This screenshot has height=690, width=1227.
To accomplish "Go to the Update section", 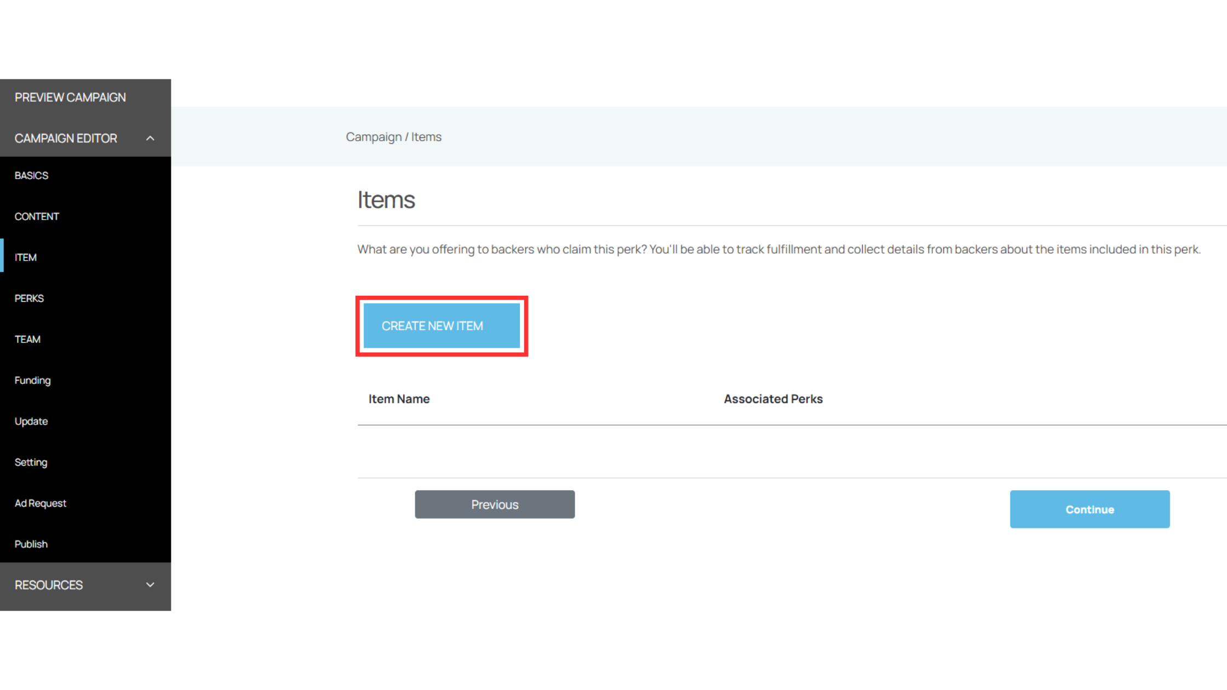I will pyautogui.click(x=31, y=421).
